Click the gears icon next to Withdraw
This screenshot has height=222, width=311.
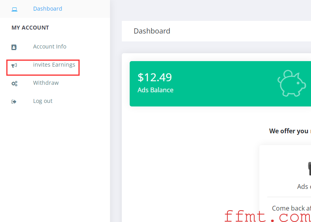click(14, 84)
